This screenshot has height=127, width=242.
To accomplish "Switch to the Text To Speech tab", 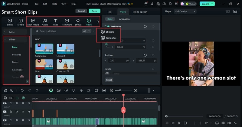I will (140, 12).
